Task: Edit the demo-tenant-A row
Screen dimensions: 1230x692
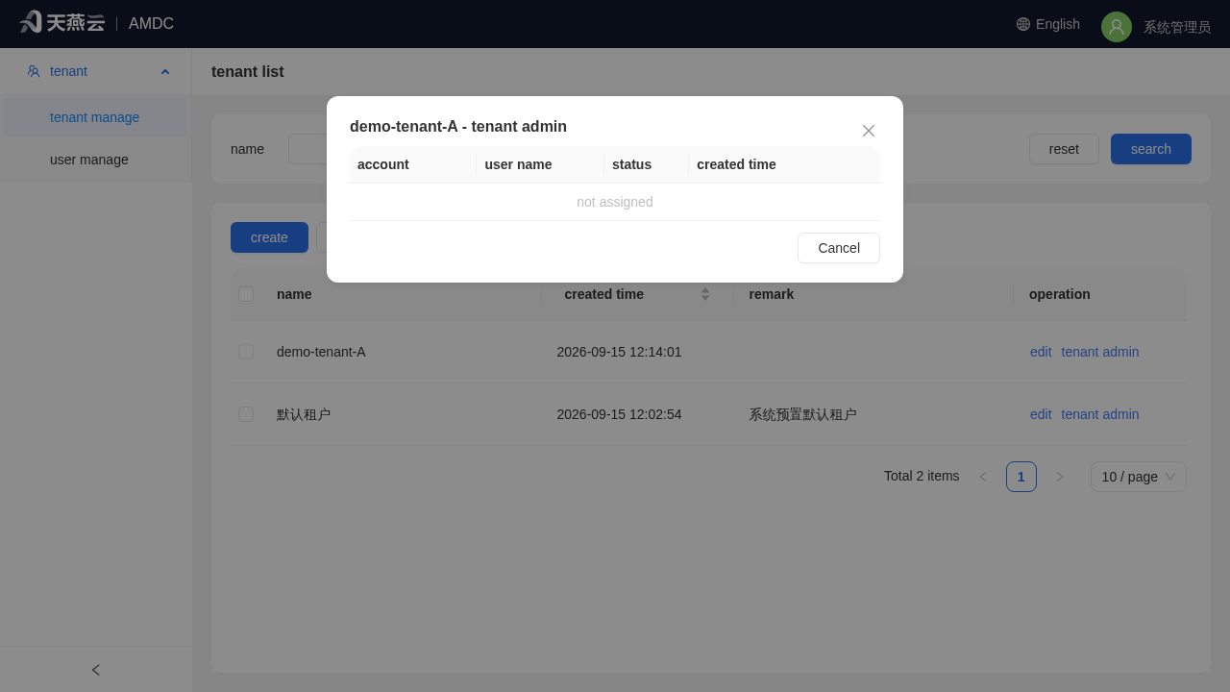Action: click(x=1041, y=352)
